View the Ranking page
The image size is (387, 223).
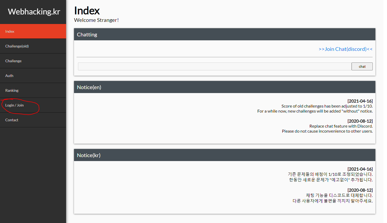12,90
